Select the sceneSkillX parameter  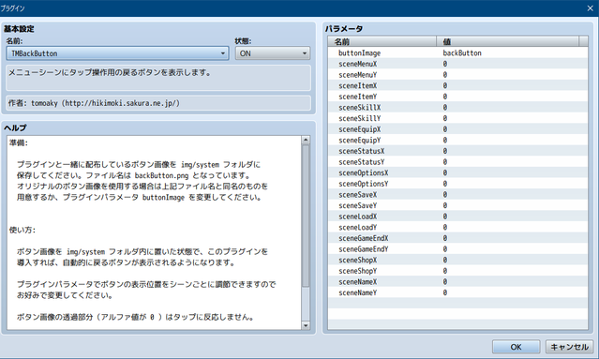pos(359,107)
